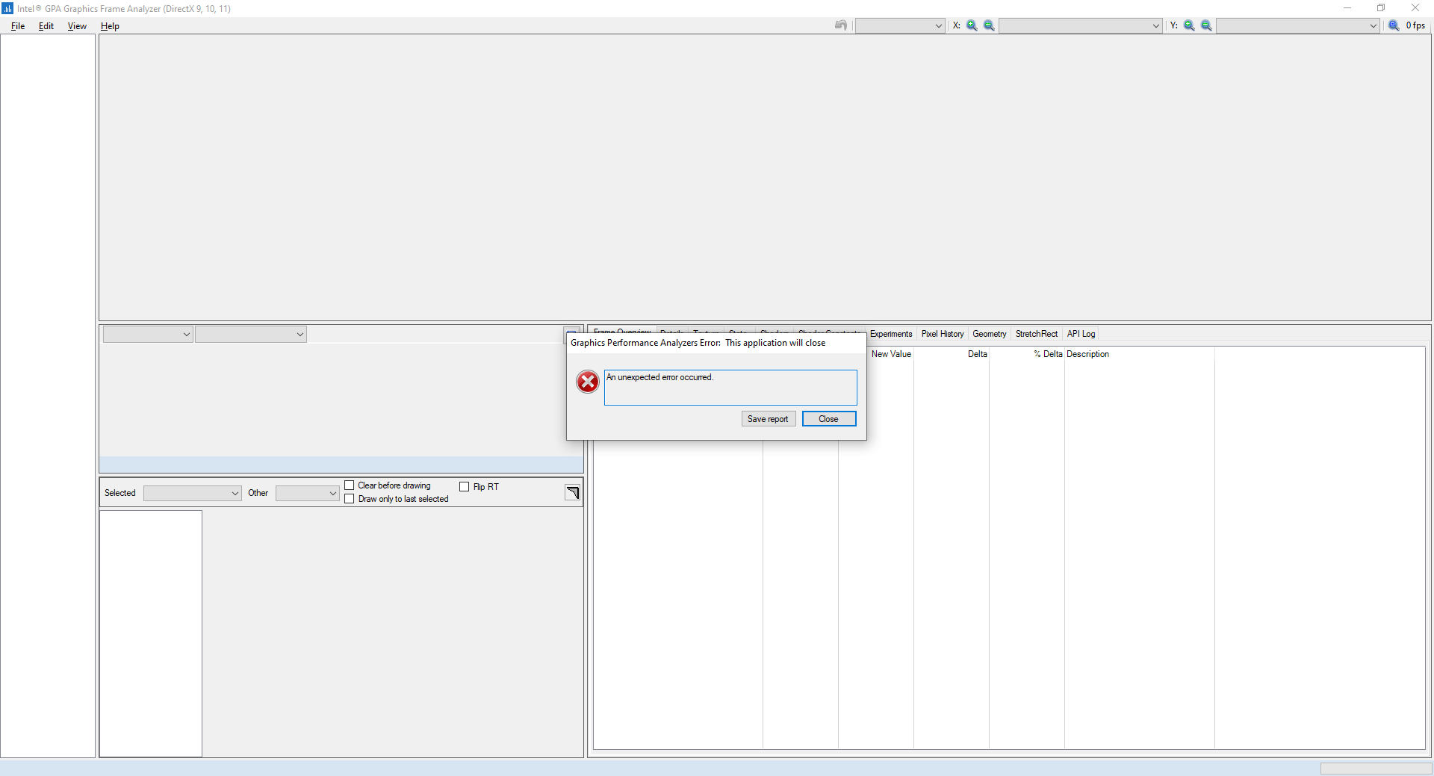
Task: Click the corner arrow icon near Flip RT
Action: [572, 493]
